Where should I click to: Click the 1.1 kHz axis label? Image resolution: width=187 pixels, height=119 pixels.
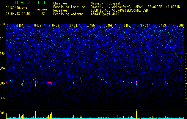[x=3, y=39]
